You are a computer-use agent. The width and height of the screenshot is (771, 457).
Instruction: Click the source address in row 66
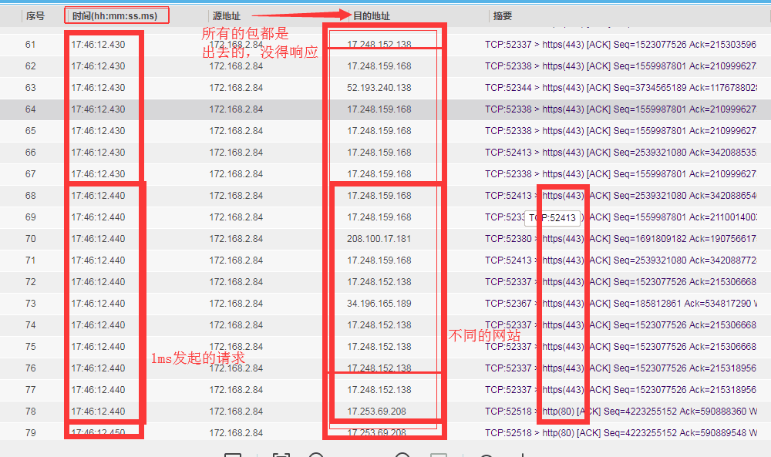236,153
